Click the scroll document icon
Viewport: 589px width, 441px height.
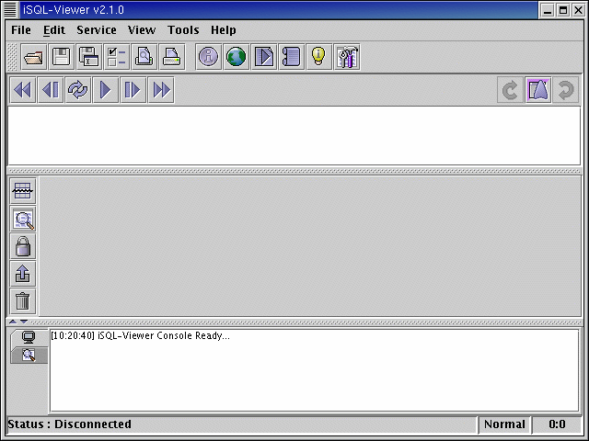pos(292,57)
